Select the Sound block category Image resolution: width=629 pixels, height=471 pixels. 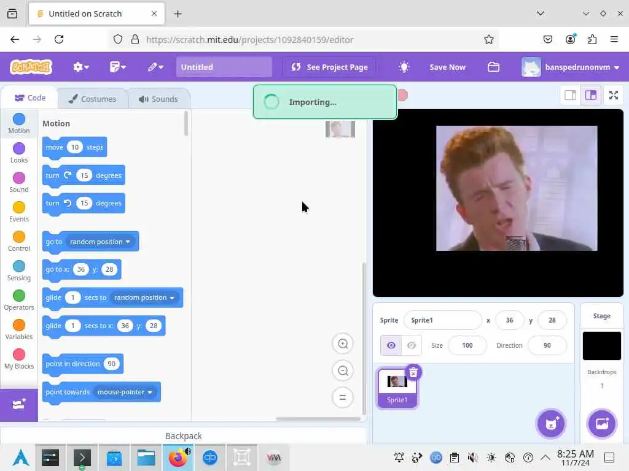(x=19, y=182)
